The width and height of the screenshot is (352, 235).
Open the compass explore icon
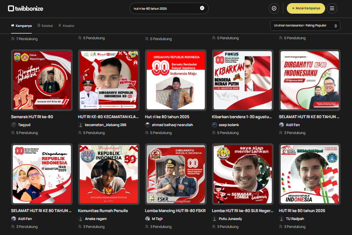tap(274, 8)
